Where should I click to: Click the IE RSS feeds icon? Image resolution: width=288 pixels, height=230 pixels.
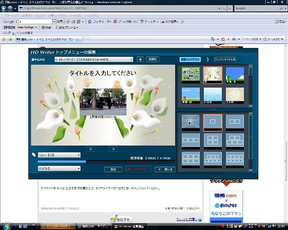pyautogui.click(x=223, y=39)
